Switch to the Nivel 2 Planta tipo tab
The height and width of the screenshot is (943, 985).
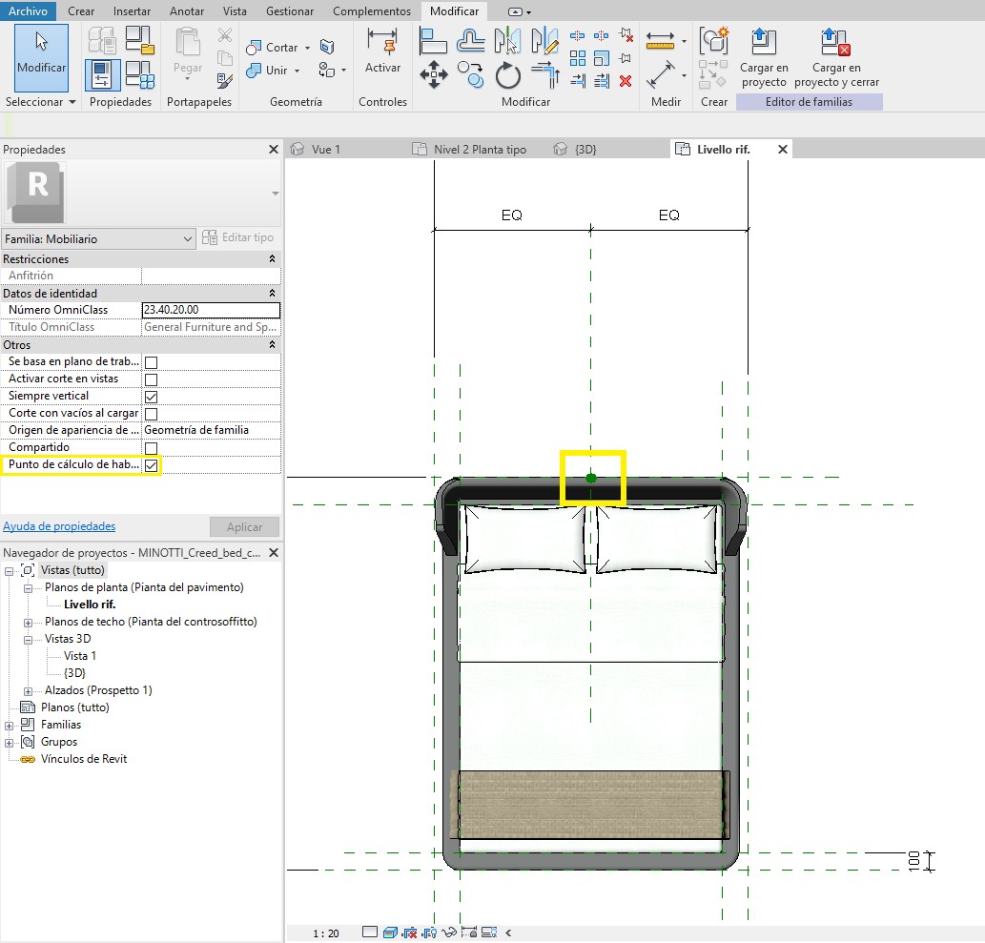pyautogui.click(x=480, y=150)
